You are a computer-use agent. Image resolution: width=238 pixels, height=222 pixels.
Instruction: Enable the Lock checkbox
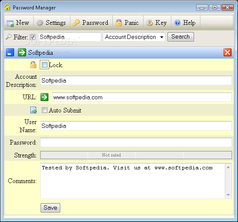44,65
